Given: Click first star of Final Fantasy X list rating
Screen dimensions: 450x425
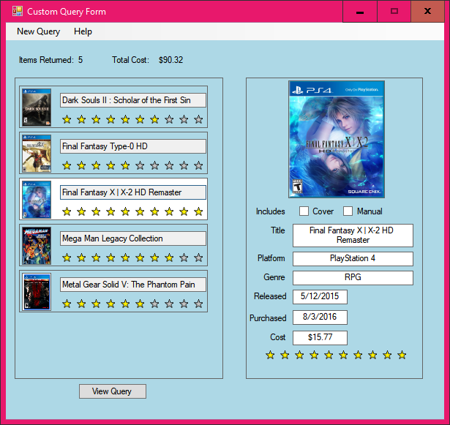Looking at the screenshot, I should point(67,212).
